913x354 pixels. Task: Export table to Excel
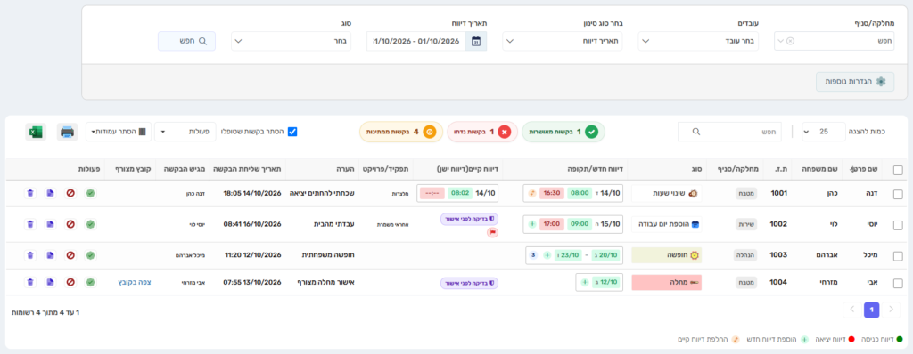(x=36, y=132)
